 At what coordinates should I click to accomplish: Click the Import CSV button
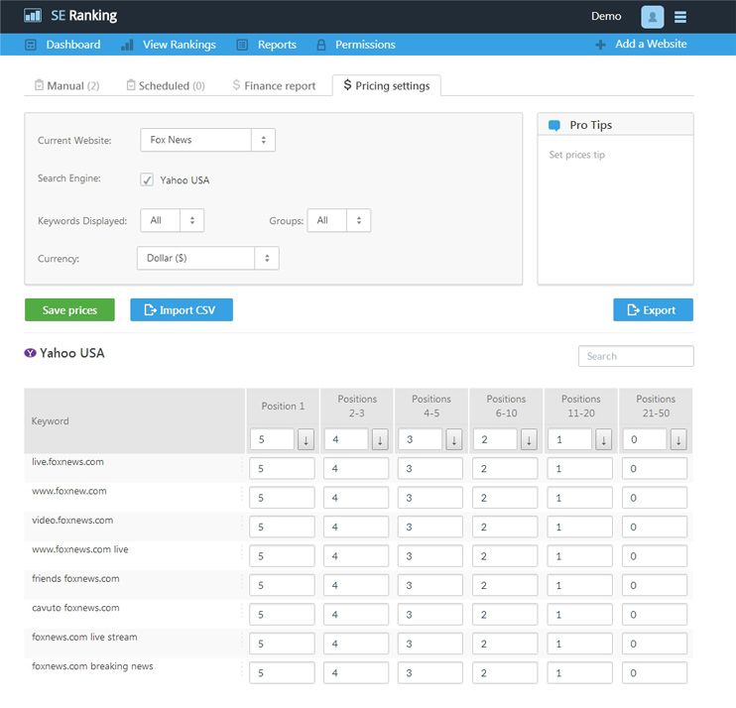pyautogui.click(x=182, y=310)
